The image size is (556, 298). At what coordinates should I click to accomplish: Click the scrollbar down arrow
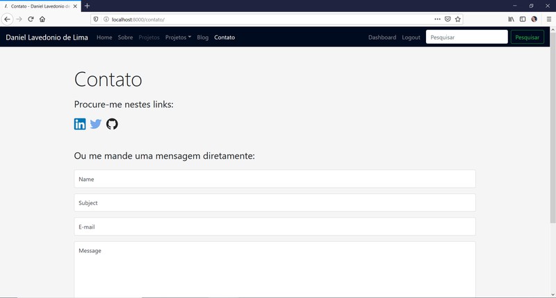coord(553,295)
